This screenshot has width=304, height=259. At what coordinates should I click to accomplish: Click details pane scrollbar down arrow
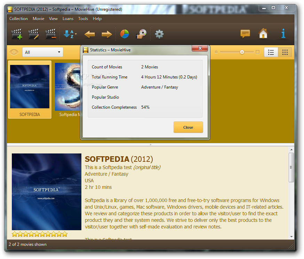point(291,236)
